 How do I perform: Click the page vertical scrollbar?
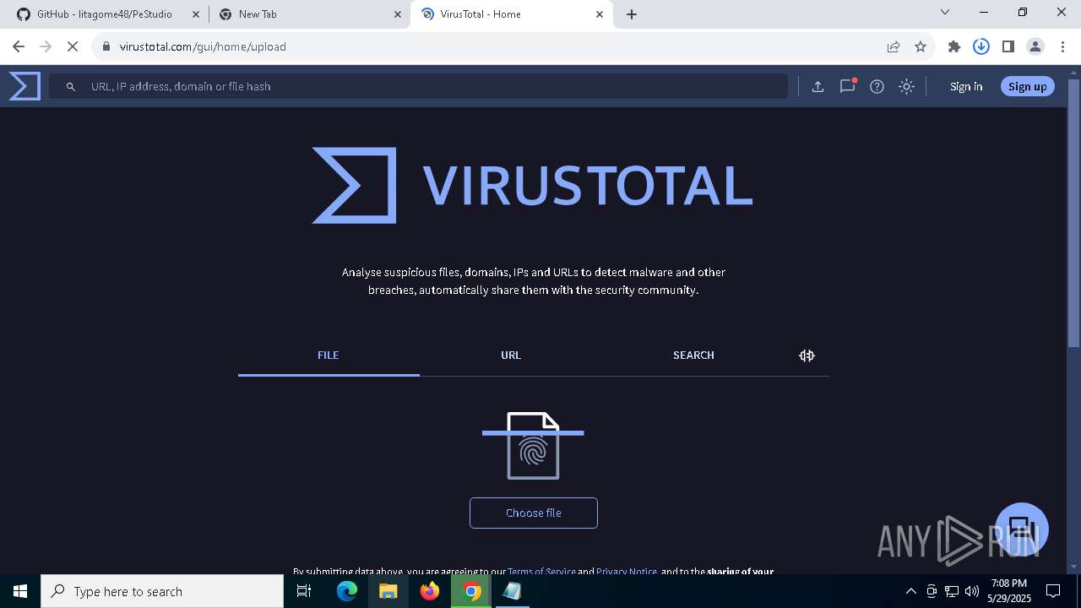(1073, 211)
